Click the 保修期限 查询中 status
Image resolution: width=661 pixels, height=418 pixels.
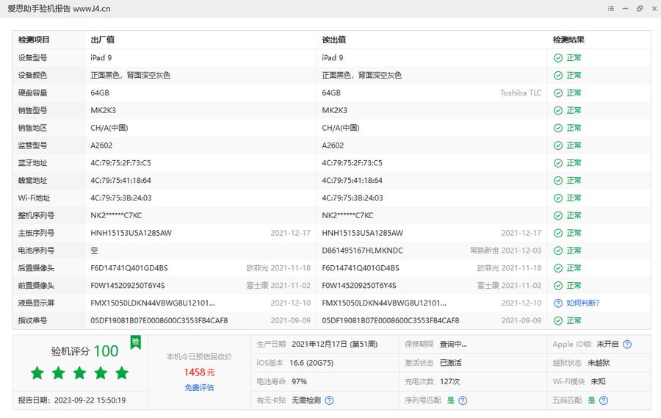tap(453, 345)
